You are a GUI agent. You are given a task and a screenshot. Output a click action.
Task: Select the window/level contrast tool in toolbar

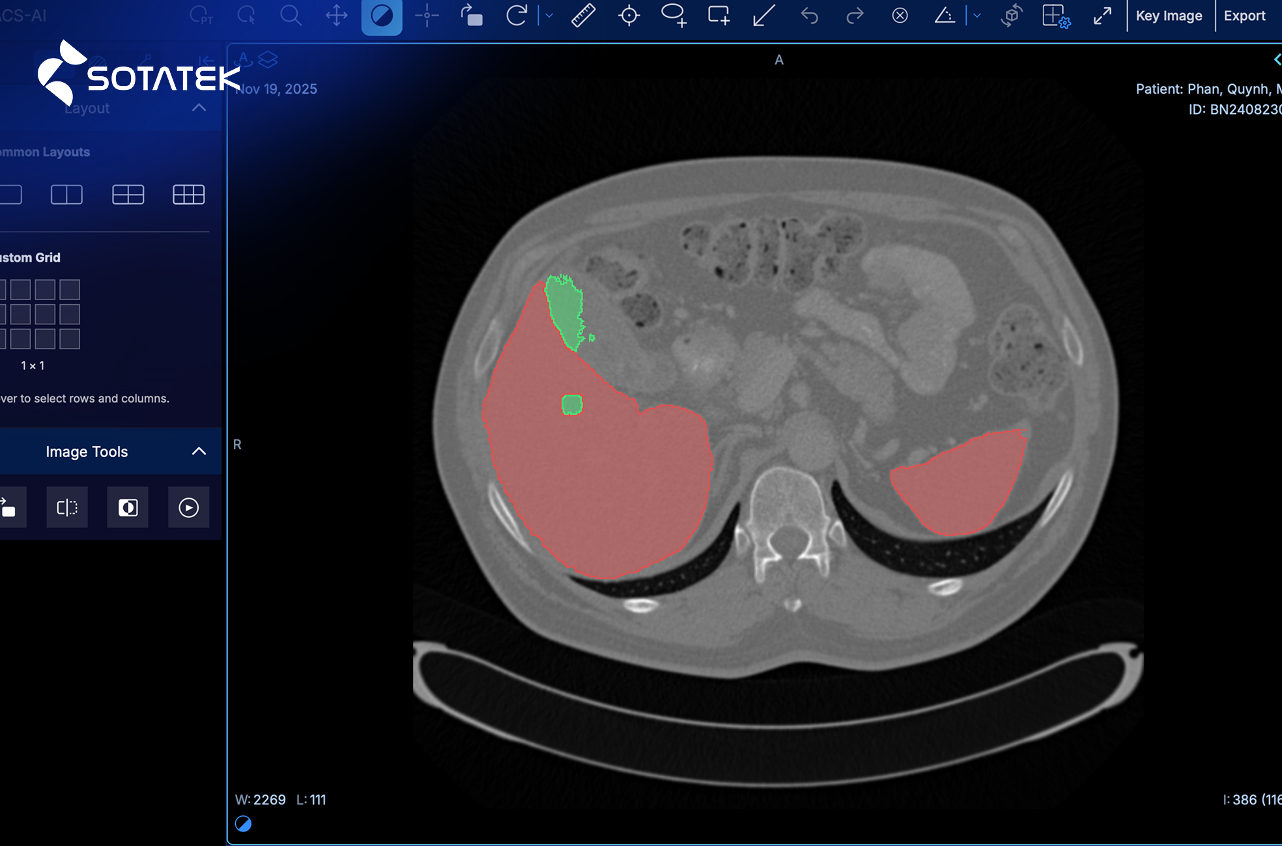pyautogui.click(x=382, y=16)
